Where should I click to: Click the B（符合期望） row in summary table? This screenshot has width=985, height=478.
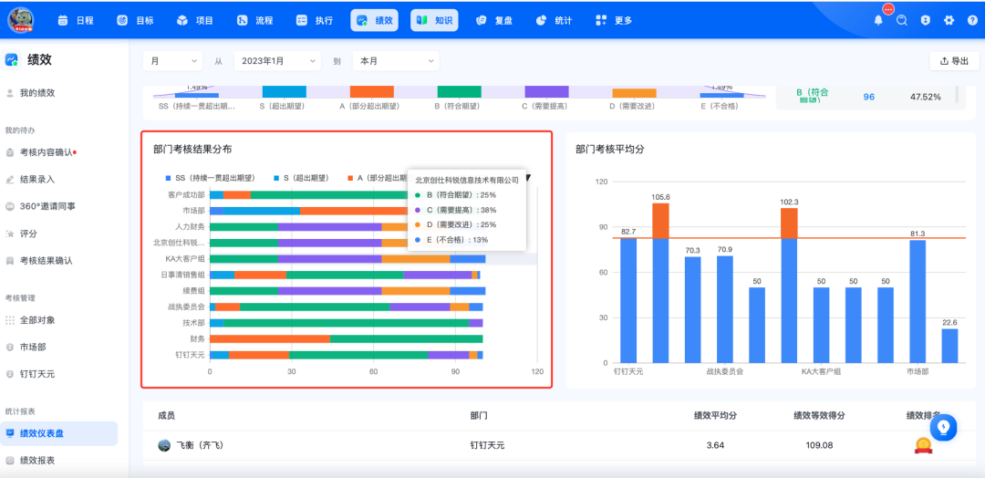tap(866, 97)
